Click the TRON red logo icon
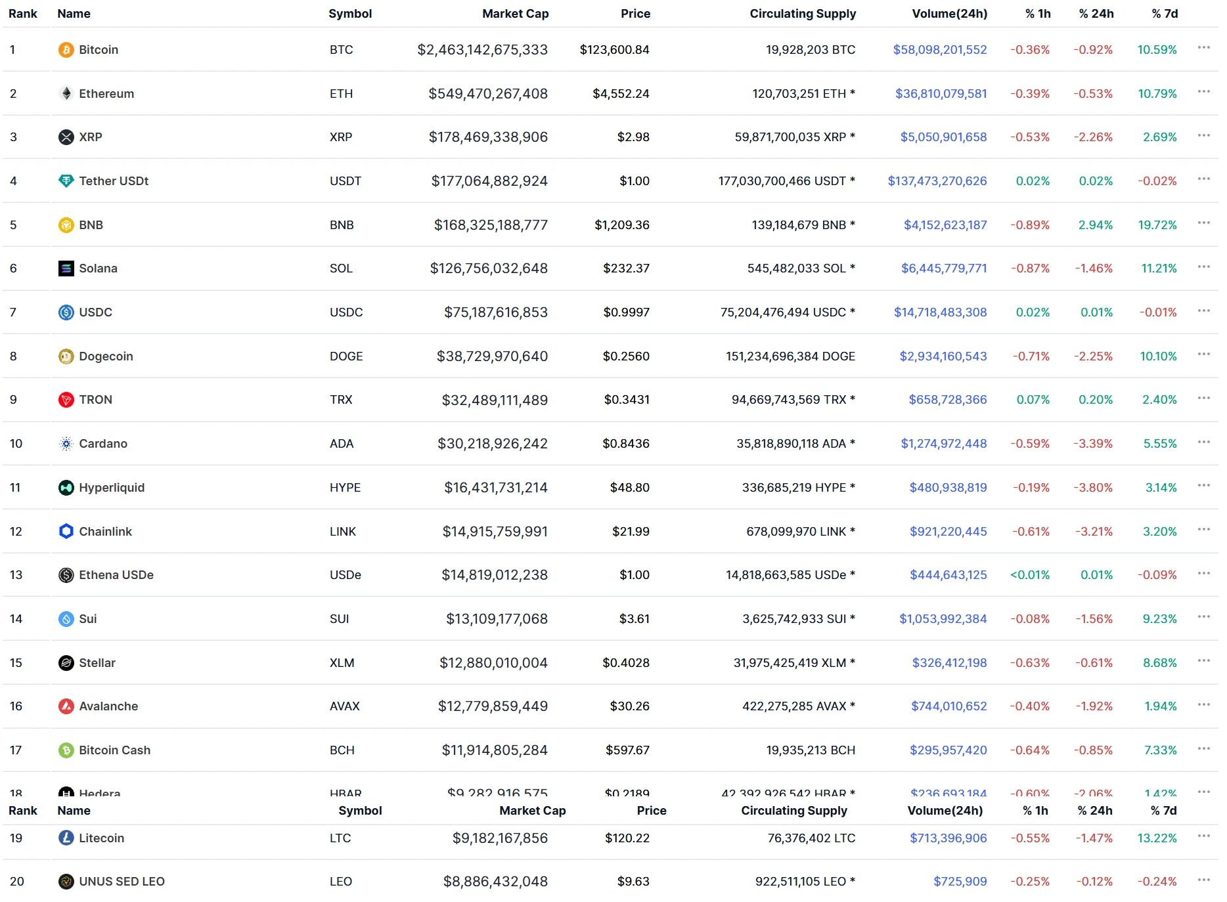Screen dimensions: 1227x902 pos(66,400)
